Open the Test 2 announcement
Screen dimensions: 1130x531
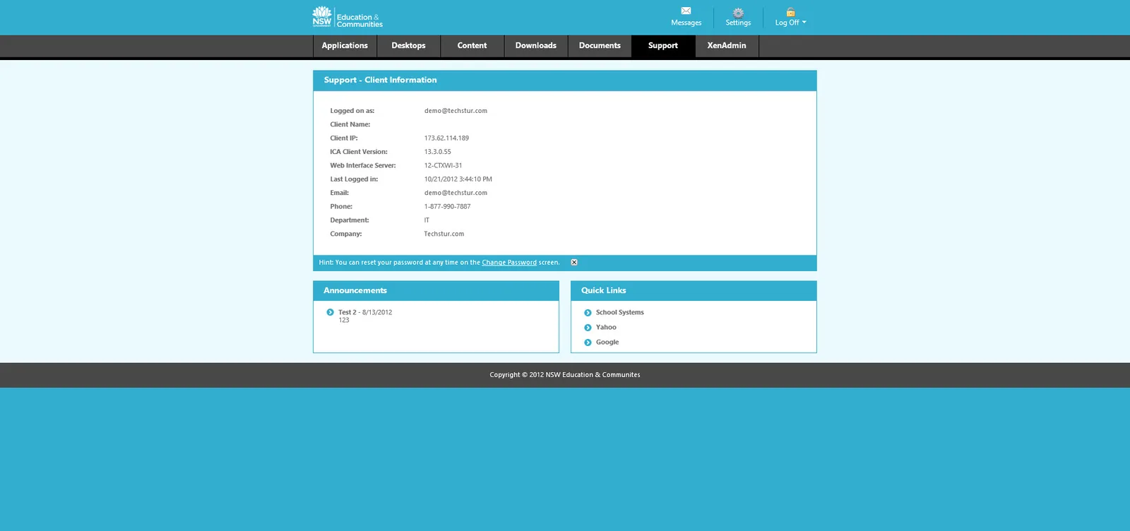click(347, 312)
